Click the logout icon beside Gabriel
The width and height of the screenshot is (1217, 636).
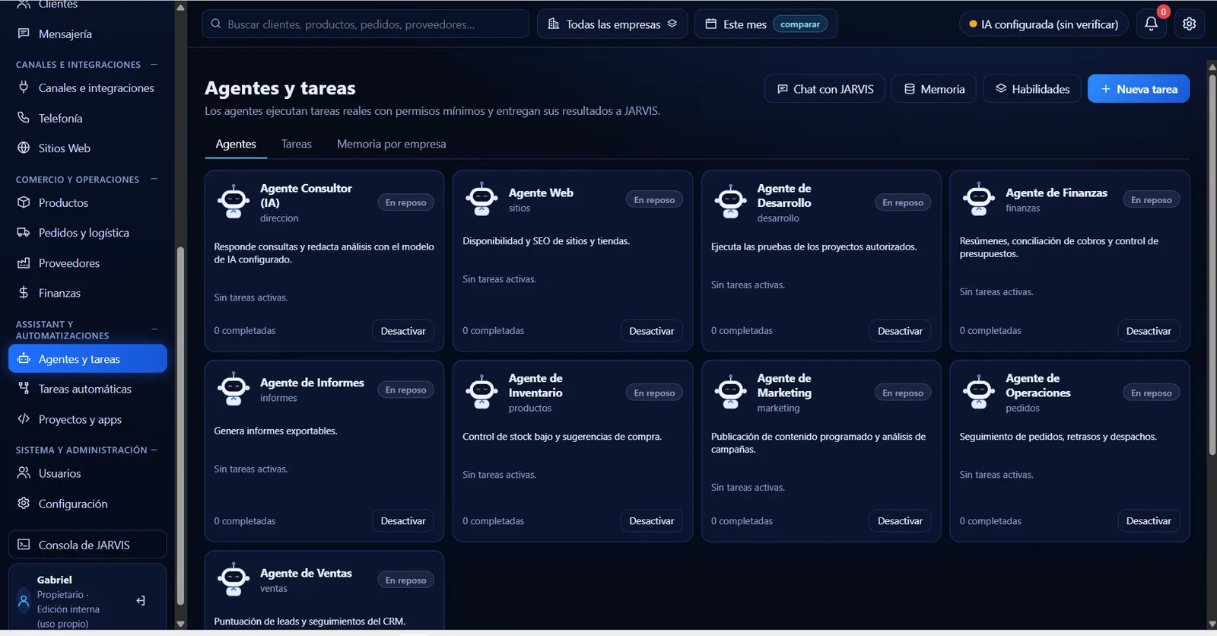tap(141, 601)
